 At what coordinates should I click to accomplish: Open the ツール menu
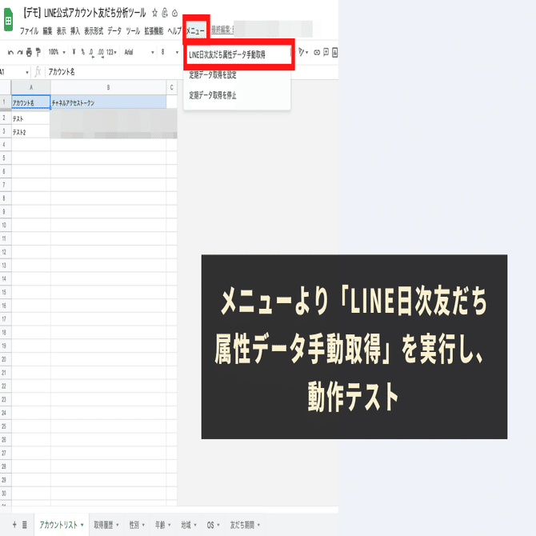pyautogui.click(x=133, y=31)
